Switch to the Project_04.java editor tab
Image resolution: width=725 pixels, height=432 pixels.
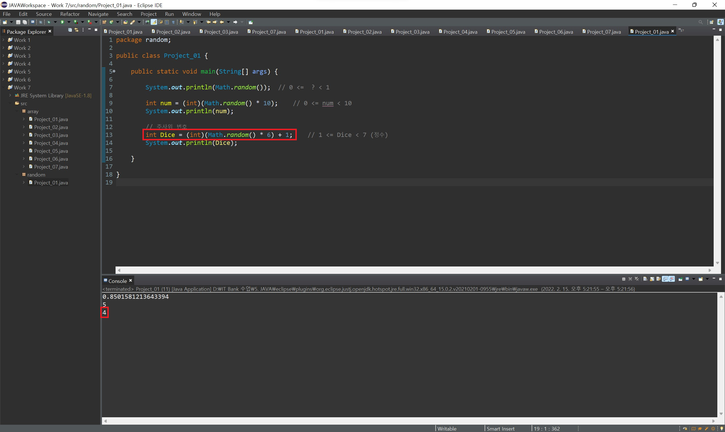(460, 32)
